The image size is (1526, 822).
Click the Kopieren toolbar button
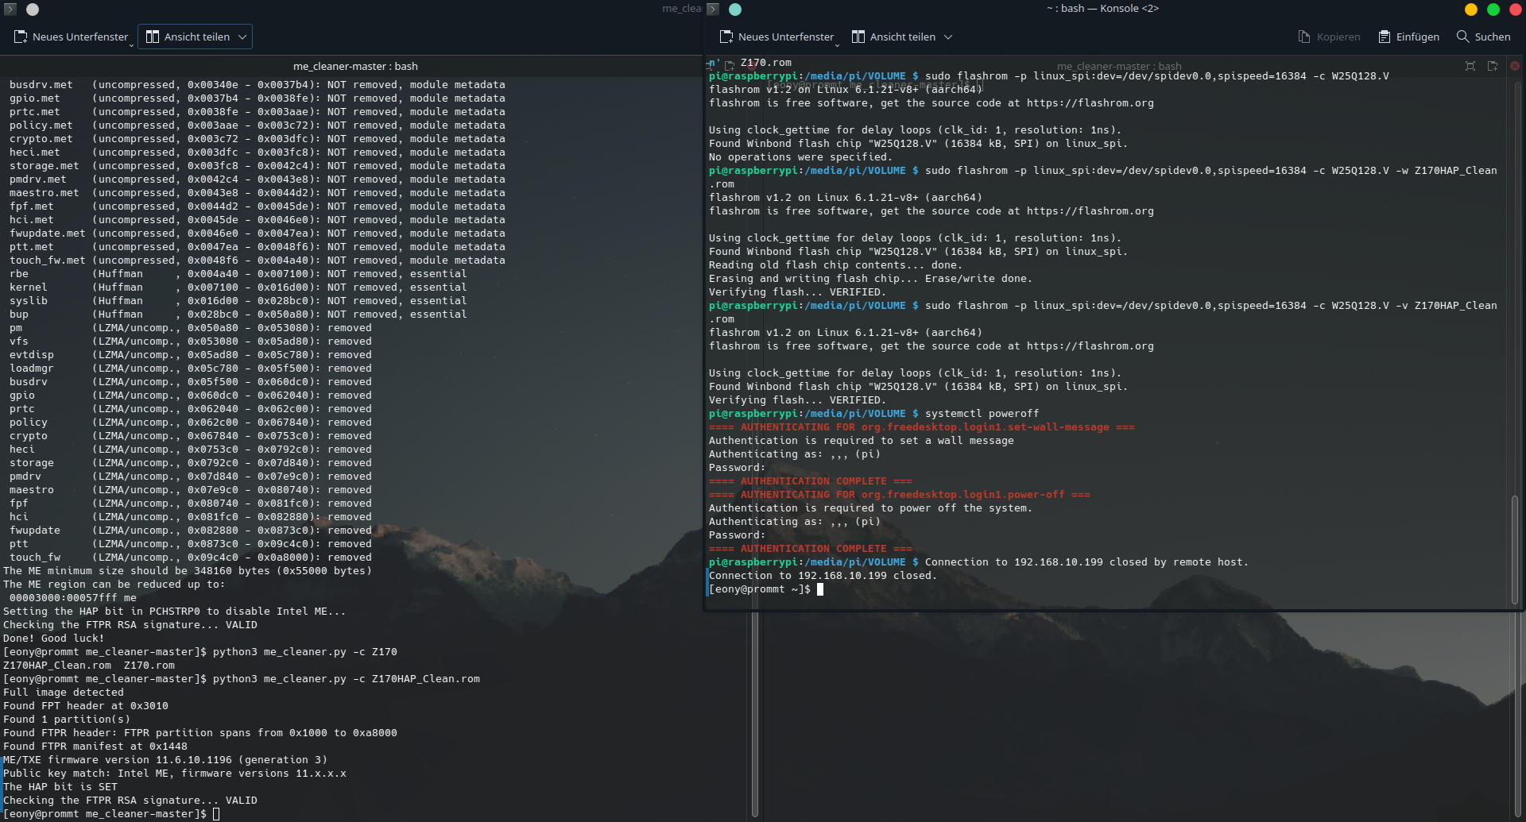[1329, 37]
